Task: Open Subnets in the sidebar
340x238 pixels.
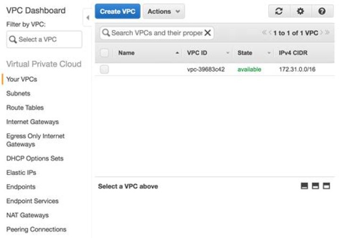Action: click(x=18, y=93)
